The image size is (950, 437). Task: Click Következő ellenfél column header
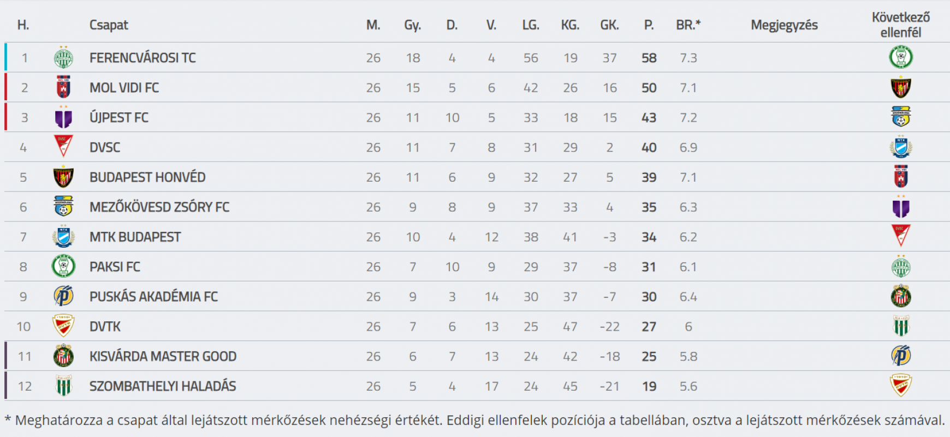pos(901,25)
